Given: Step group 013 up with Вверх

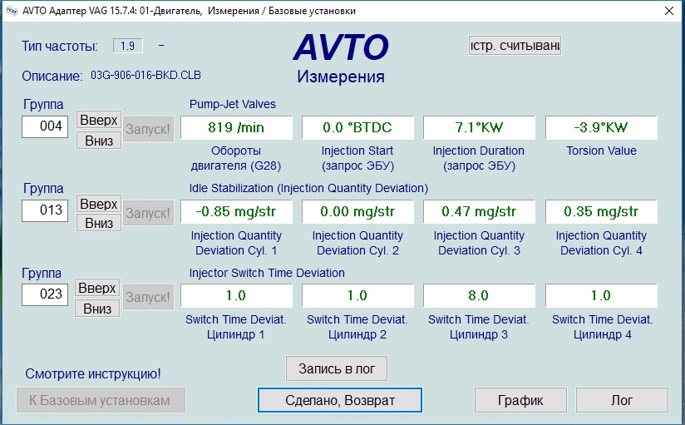Looking at the screenshot, I should click(99, 204).
